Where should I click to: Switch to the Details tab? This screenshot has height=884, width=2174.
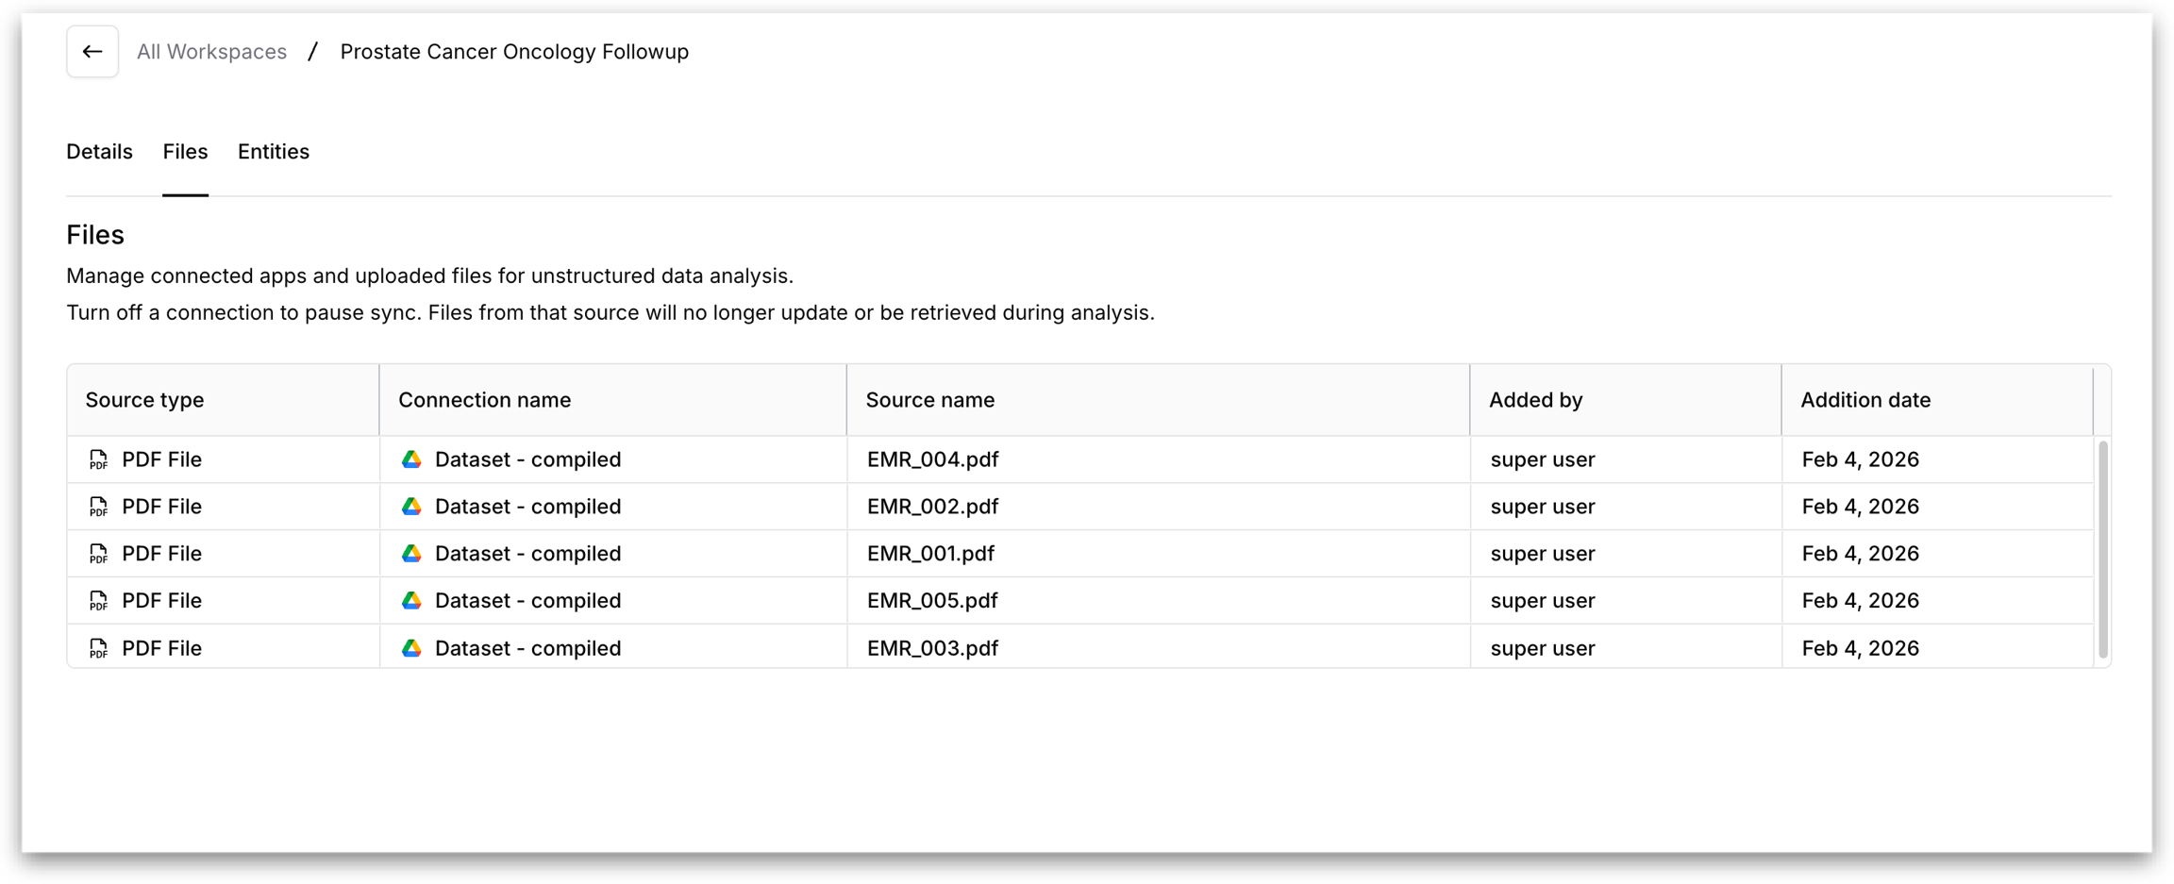99,152
